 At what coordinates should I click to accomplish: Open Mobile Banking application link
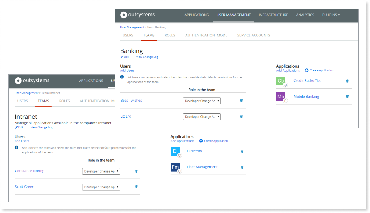coord(306,97)
